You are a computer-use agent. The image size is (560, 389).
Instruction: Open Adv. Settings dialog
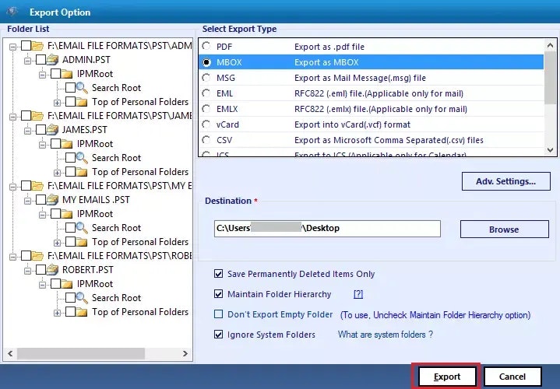505,181
